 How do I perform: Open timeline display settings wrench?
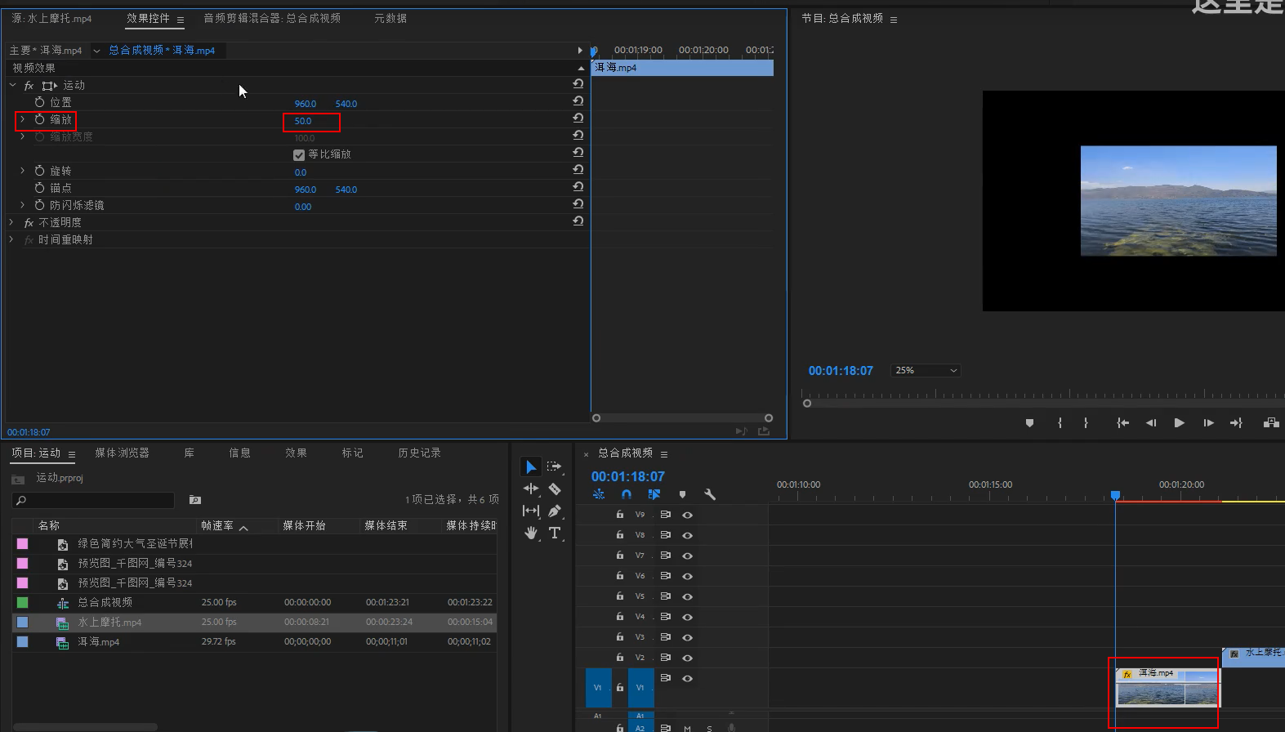click(x=710, y=494)
